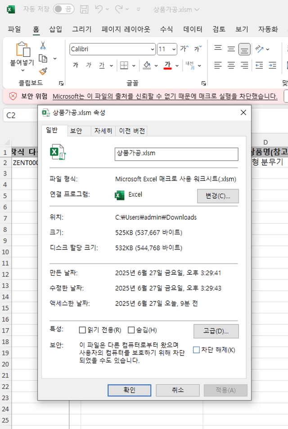Click the file name field 상품가공.xlsm
The height and width of the screenshot is (429, 288).
point(176,154)
